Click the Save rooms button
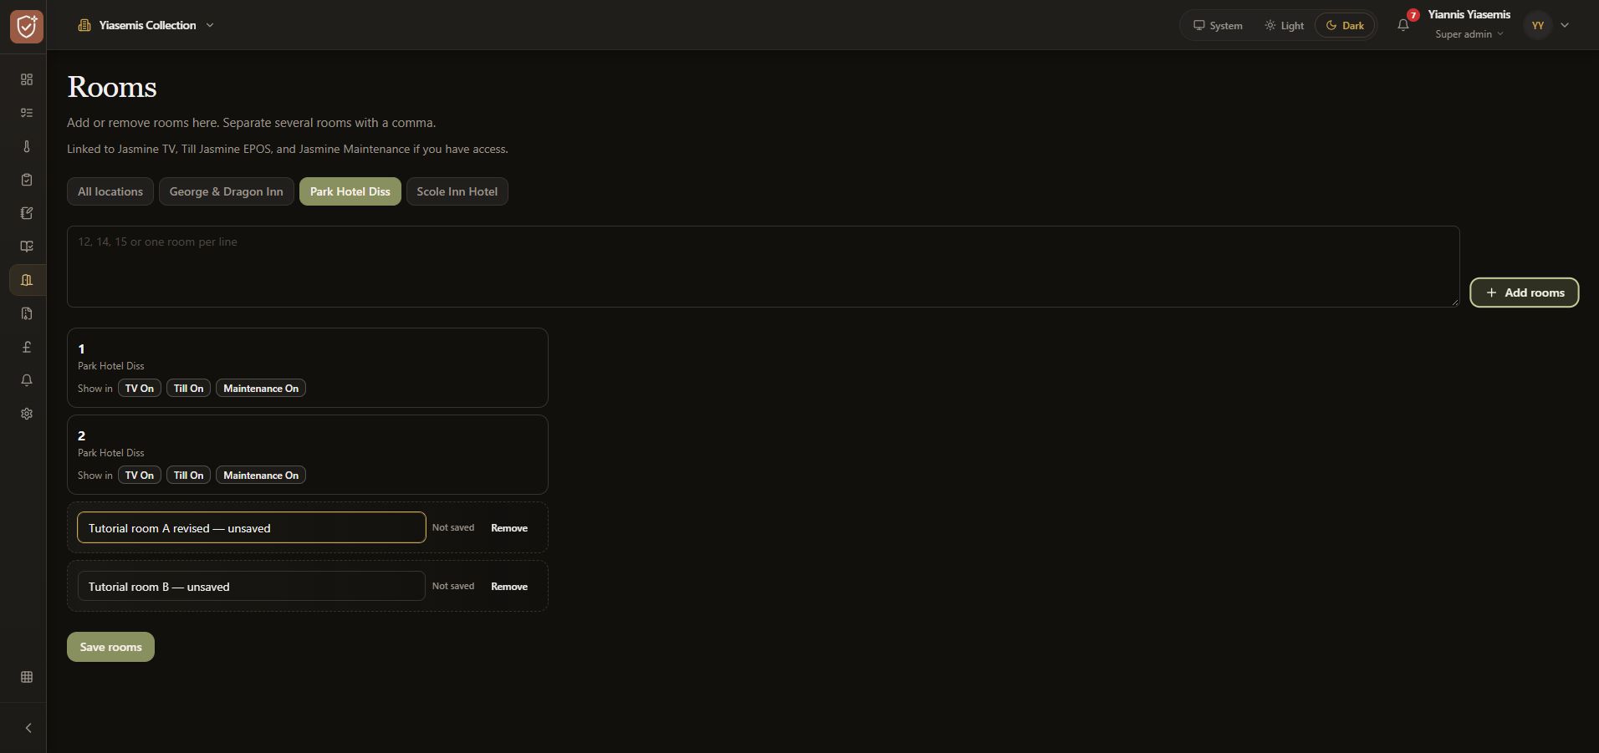This screenshot has width=1599, height=753. point(110,647)
